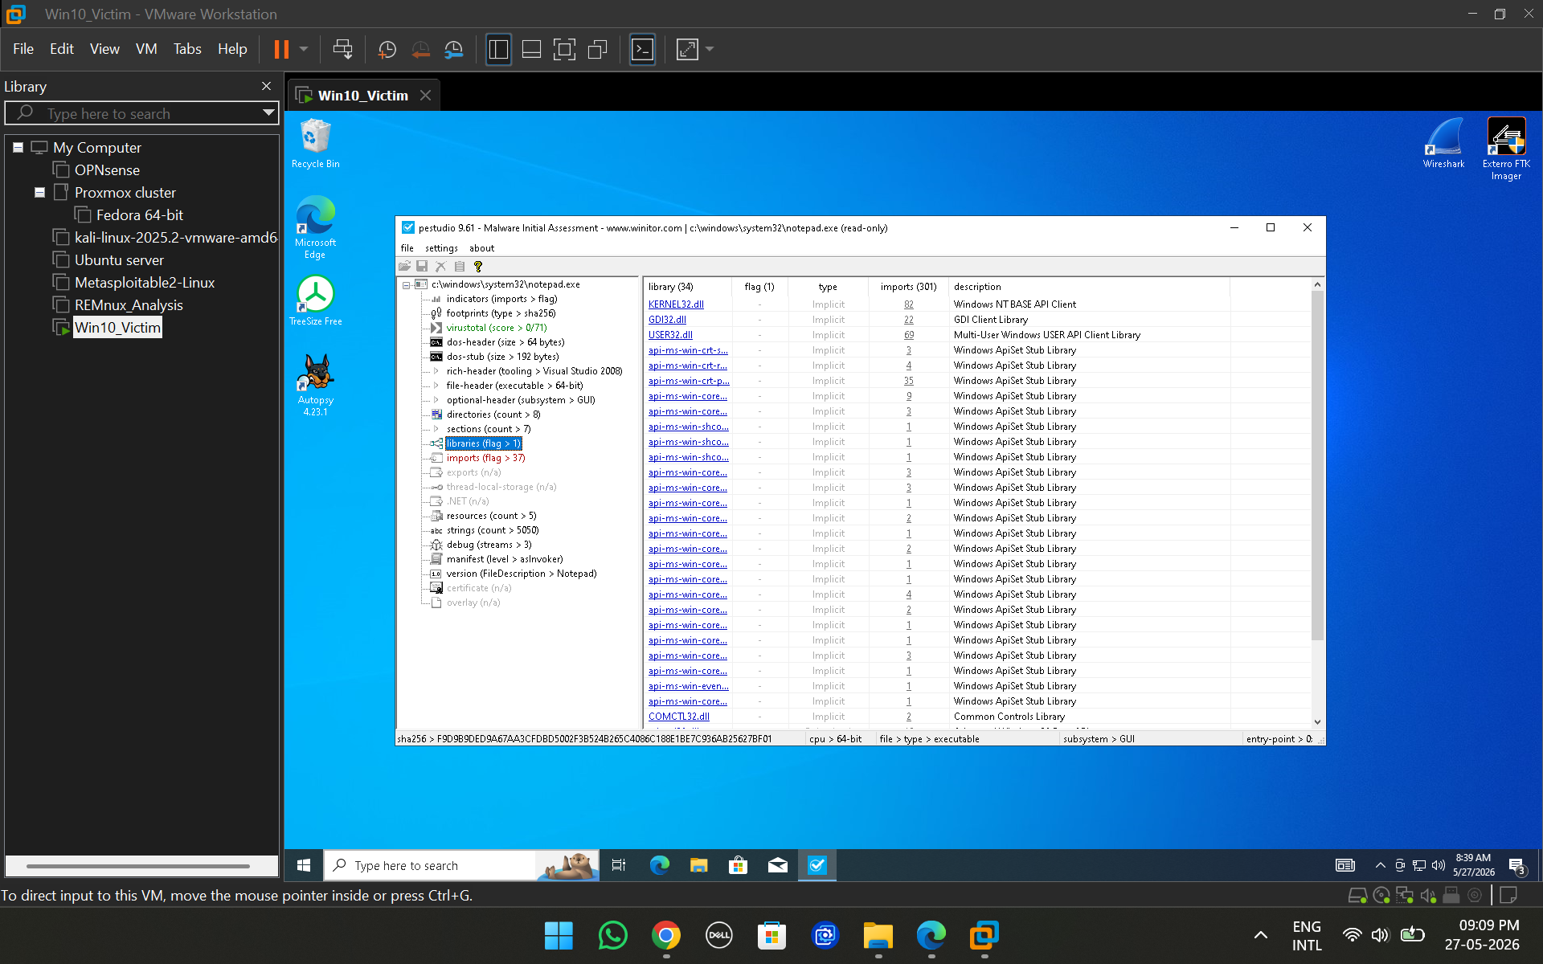Viewport: 1543px width, 964px height.
Task: Open VMware Tabs menu
Action: [x=187, y=49]
